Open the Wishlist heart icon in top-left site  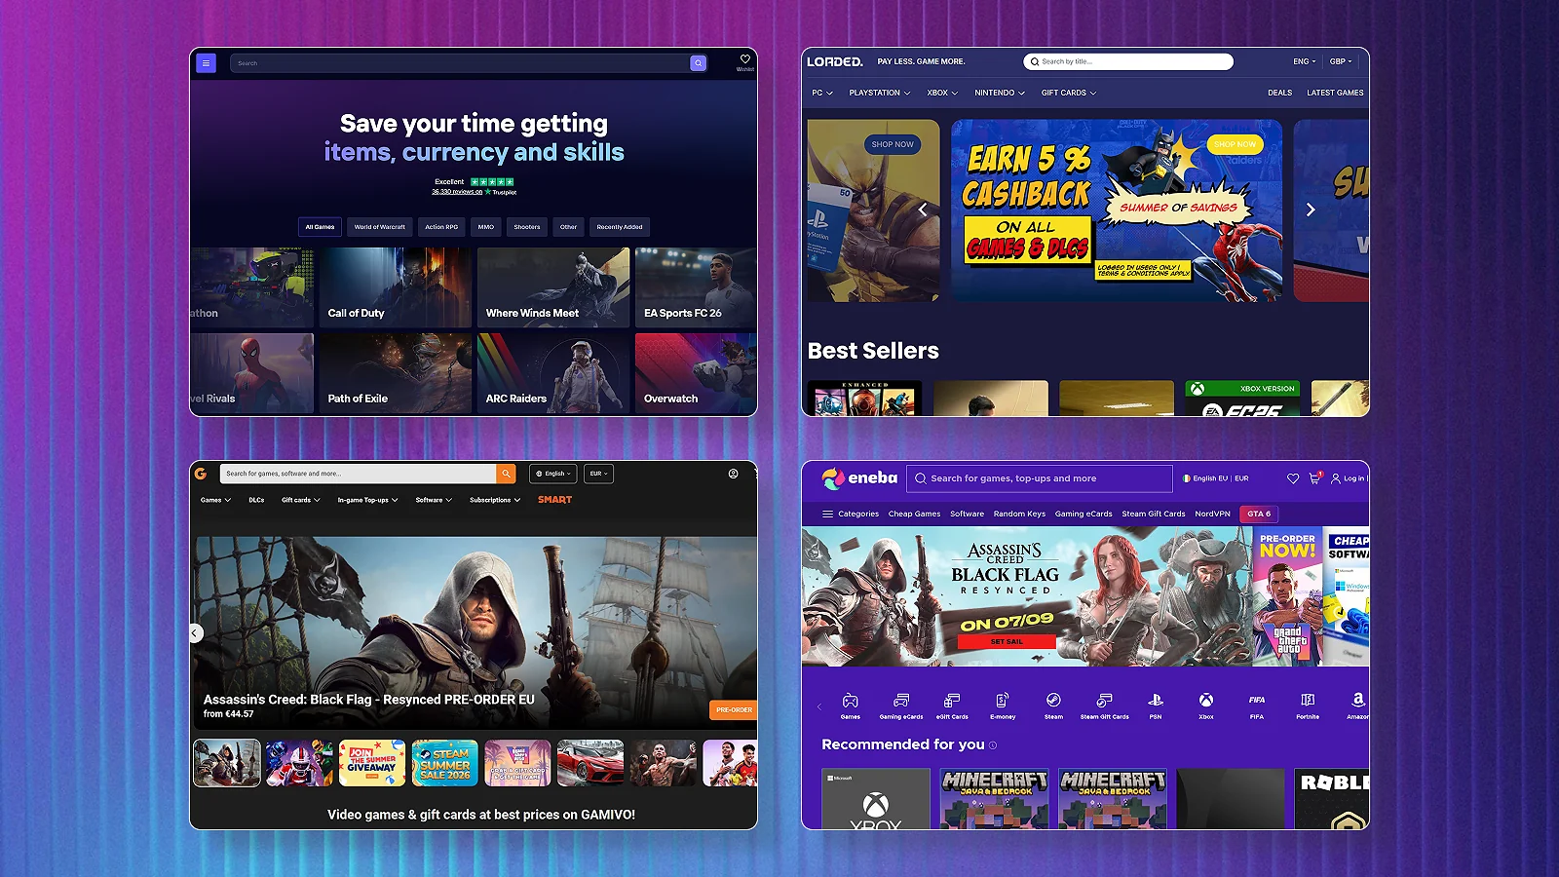point(745,59)
